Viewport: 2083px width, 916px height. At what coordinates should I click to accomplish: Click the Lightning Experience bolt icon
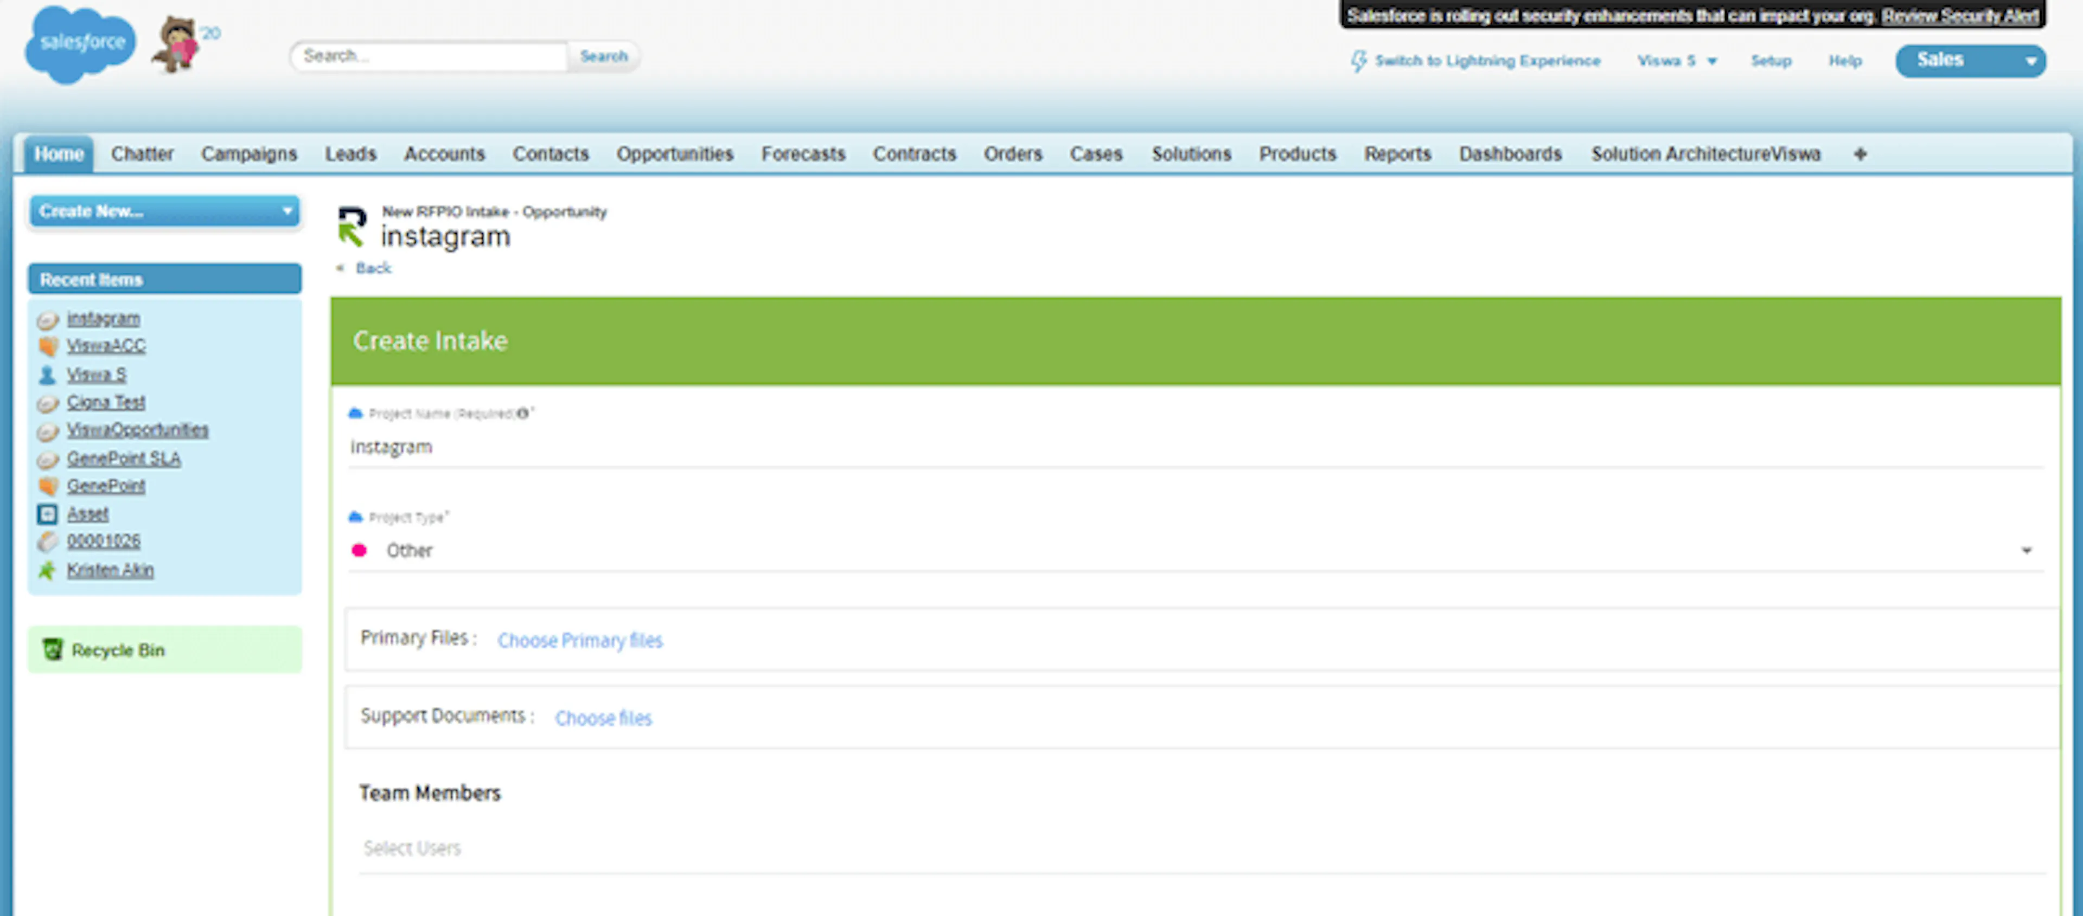click(1358, 61)
